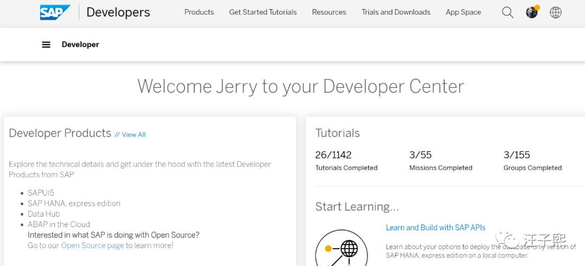Click the Tutorials Completed label
585x266 pixels.
coord(346,168)
